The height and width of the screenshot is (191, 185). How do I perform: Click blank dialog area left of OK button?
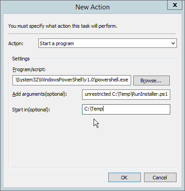[x=57, y=178]
